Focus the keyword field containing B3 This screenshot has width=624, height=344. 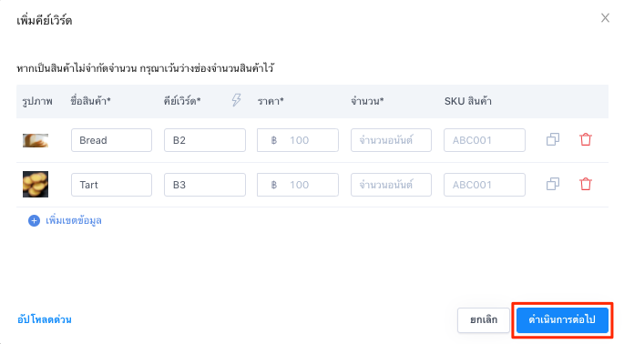205,185
